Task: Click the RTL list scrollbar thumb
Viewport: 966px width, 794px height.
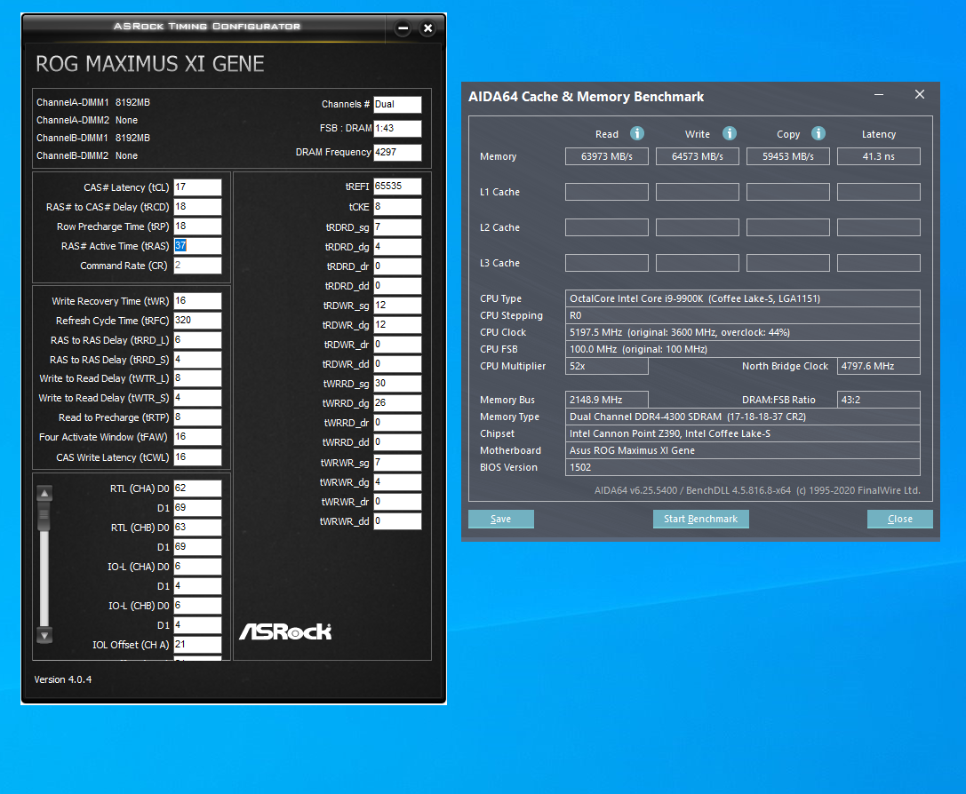Action: pyautogui.click(x=44, y=516)
